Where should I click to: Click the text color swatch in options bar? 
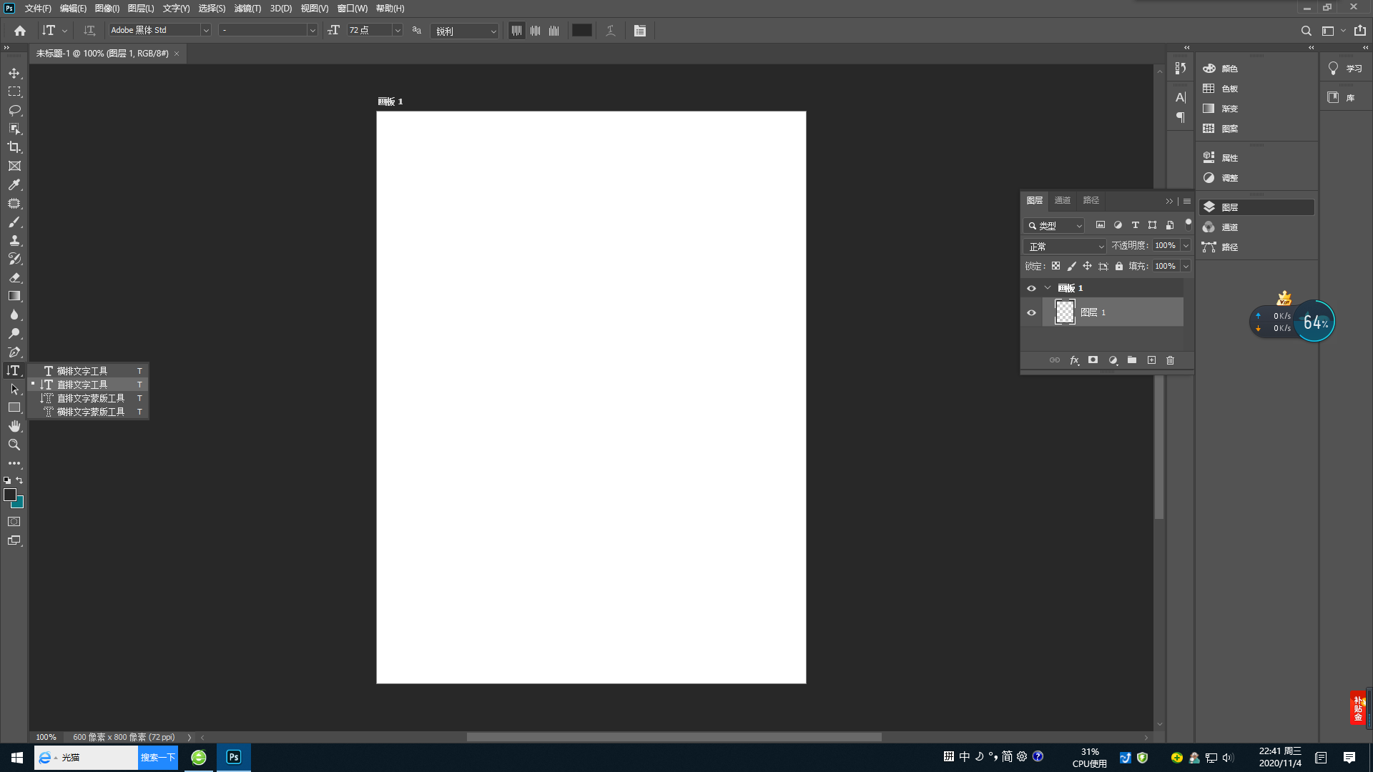582,31
